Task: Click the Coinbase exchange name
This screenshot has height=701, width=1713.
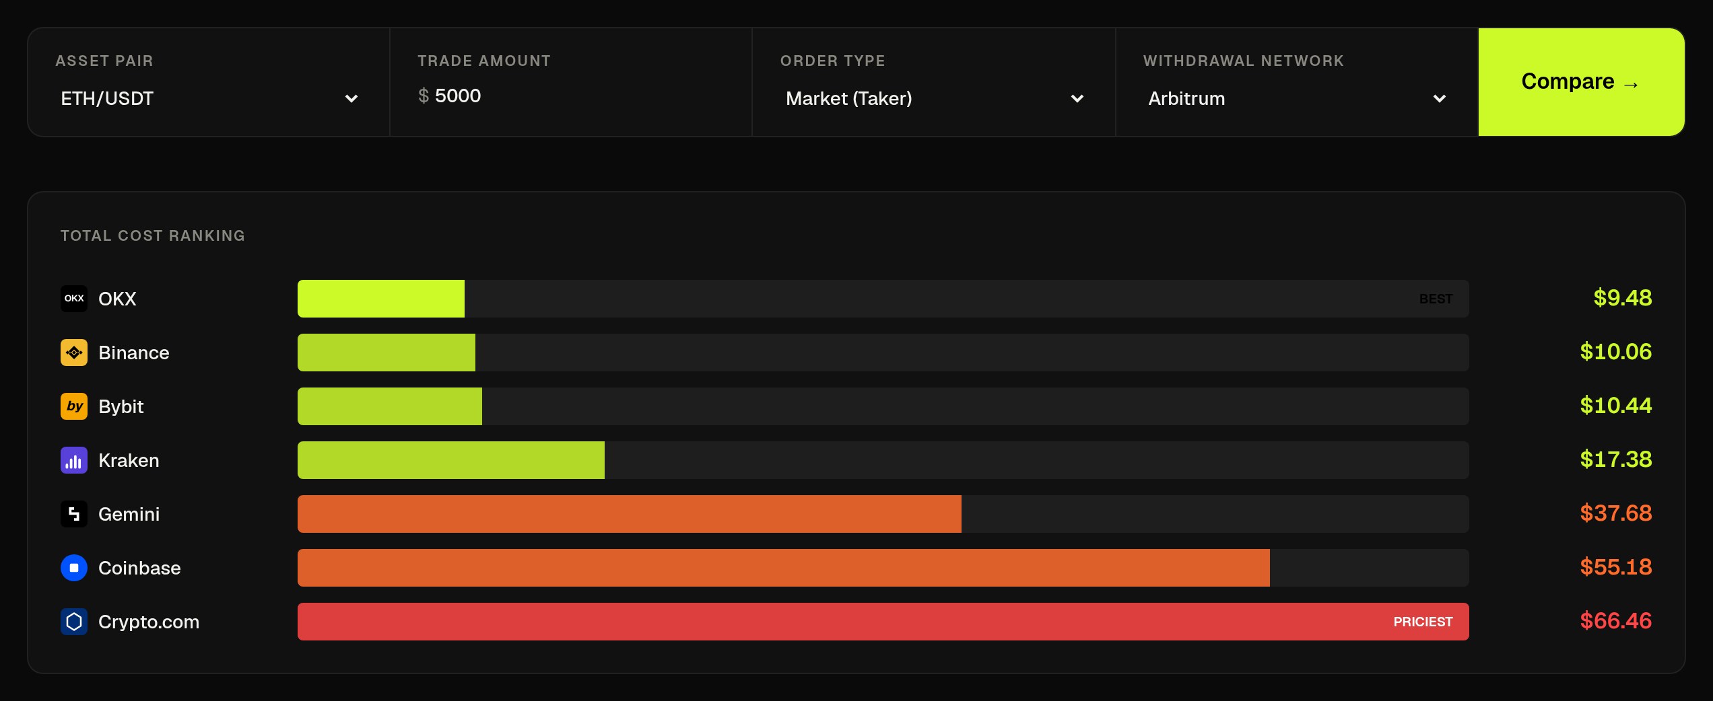Action: [x=139, y=568]
